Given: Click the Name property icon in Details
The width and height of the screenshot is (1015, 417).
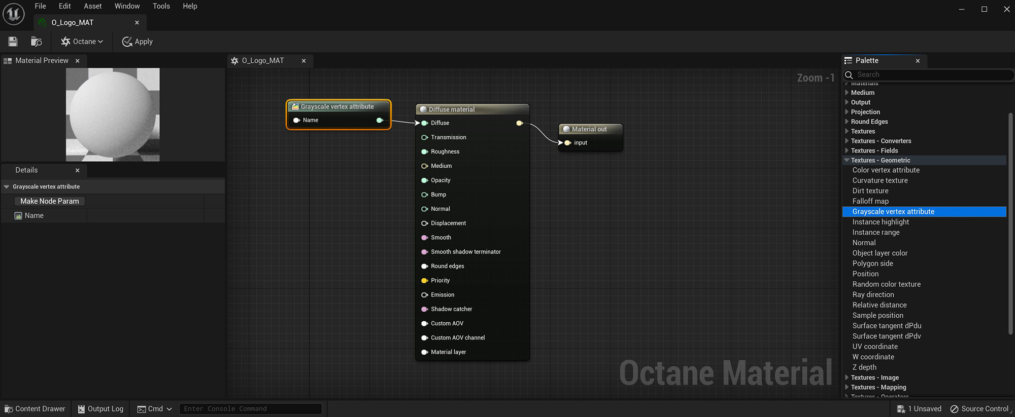Looking at the screenshot, I should coord(18,216).
